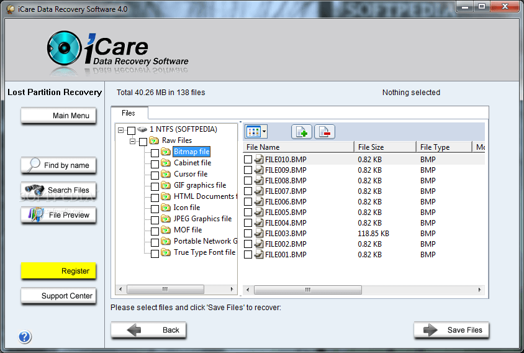524x353 pixels.
Task: Click the Bitmap file folder icon
Action: 166,152
